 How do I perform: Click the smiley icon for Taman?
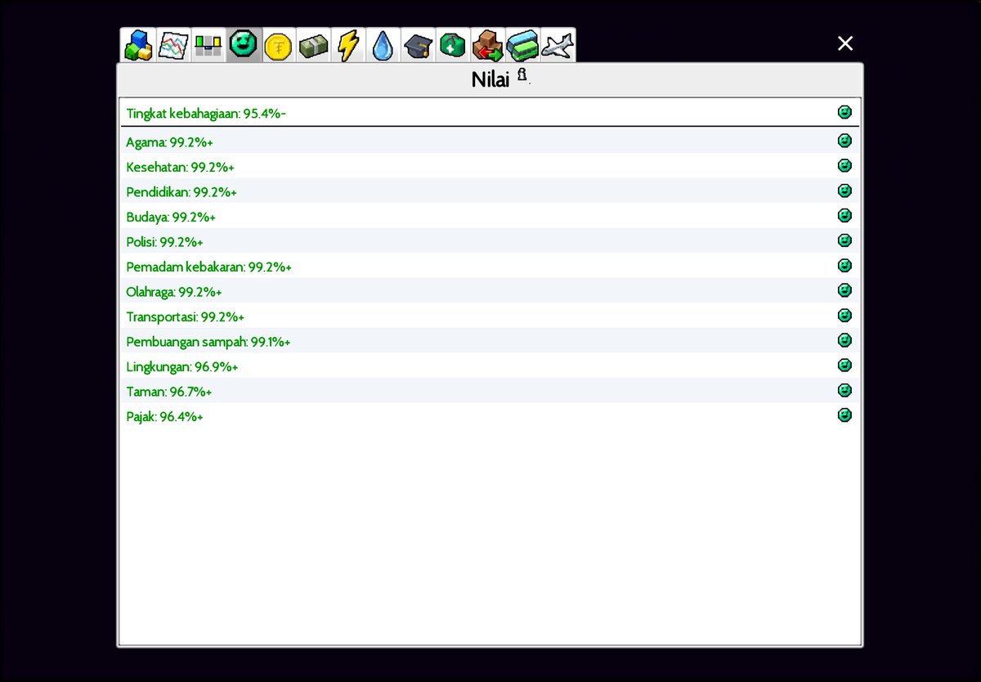click(x=844, y=390)
